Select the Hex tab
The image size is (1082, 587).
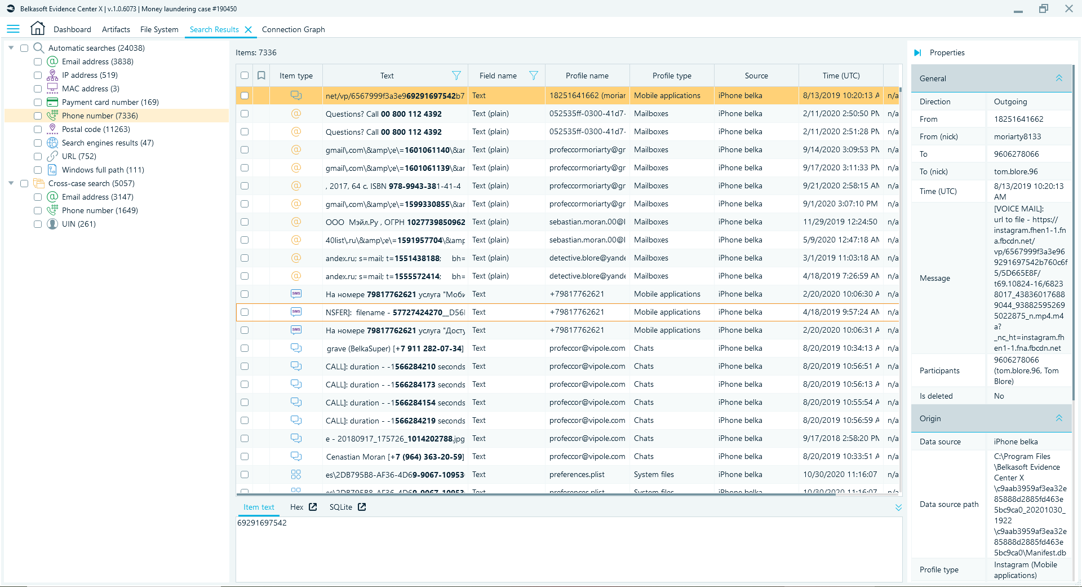point(296,507)
